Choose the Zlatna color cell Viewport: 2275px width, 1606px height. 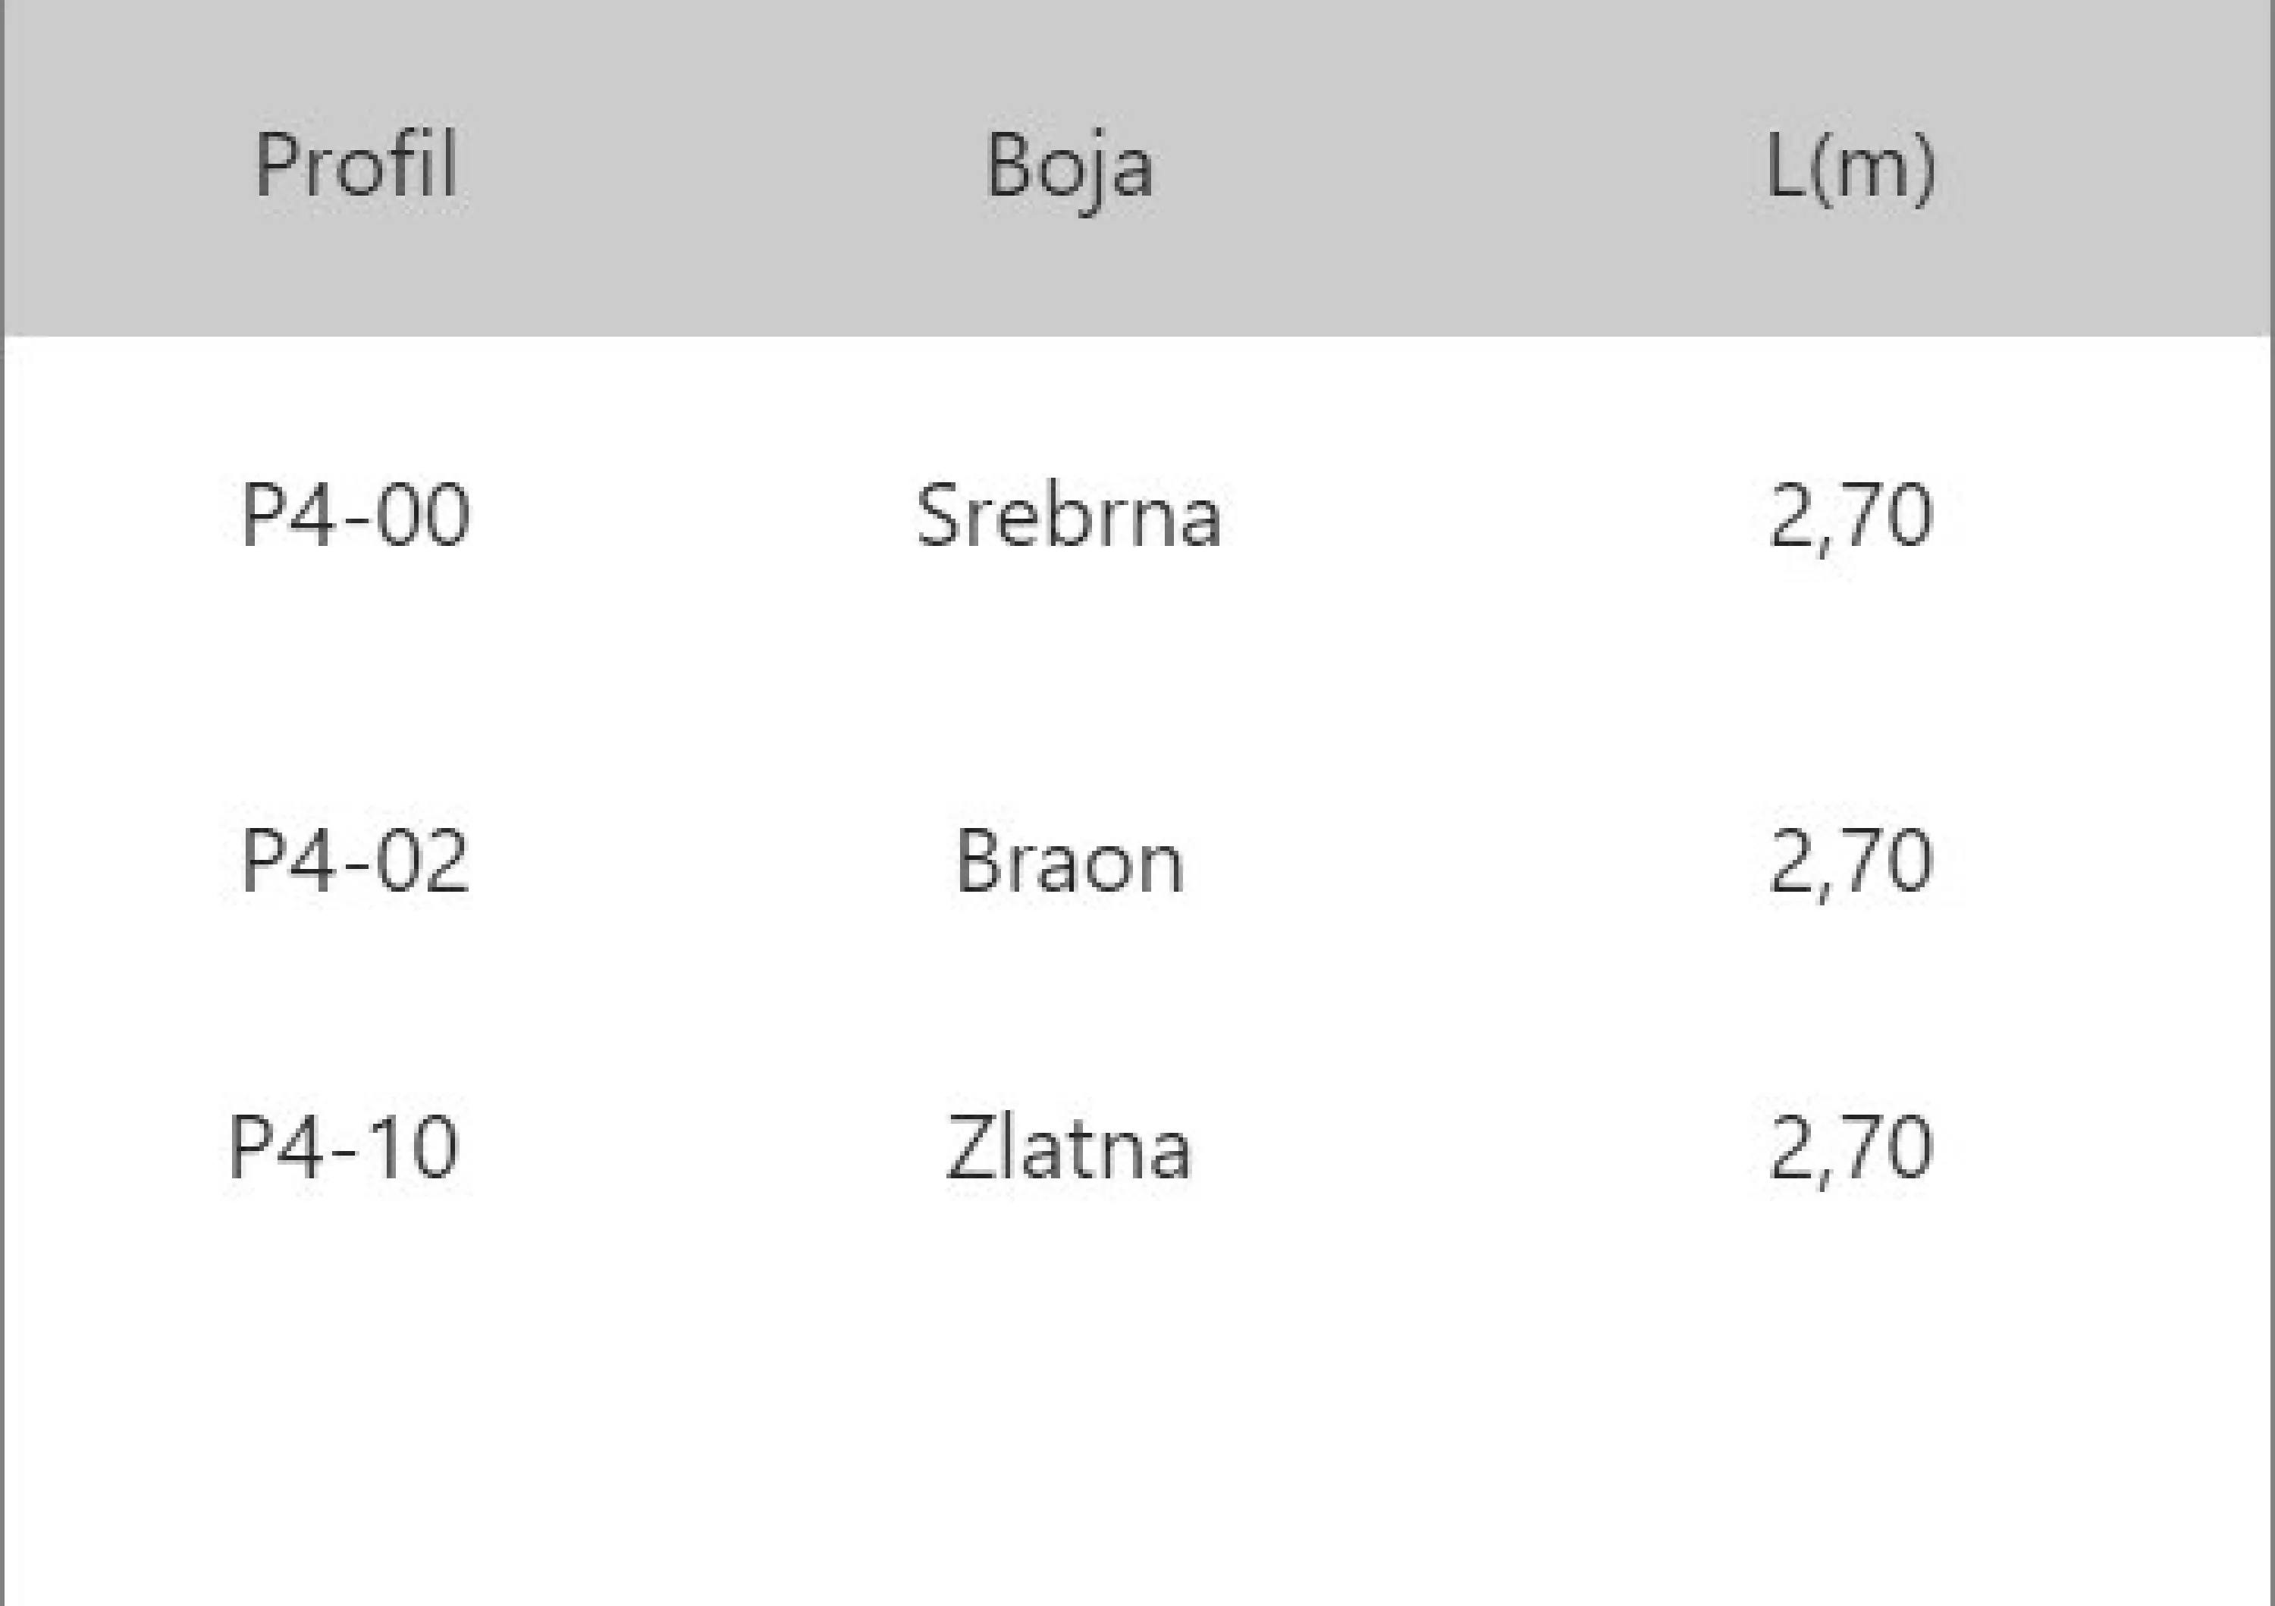pyautogui.click(x=1068, y=1146)
